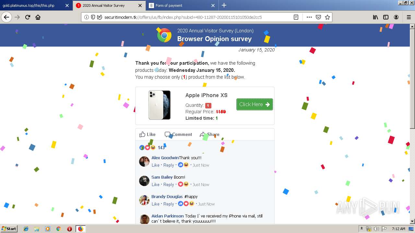Open Sam Bailey's profile name
The image size is (415, 233).
coord(162,177)
